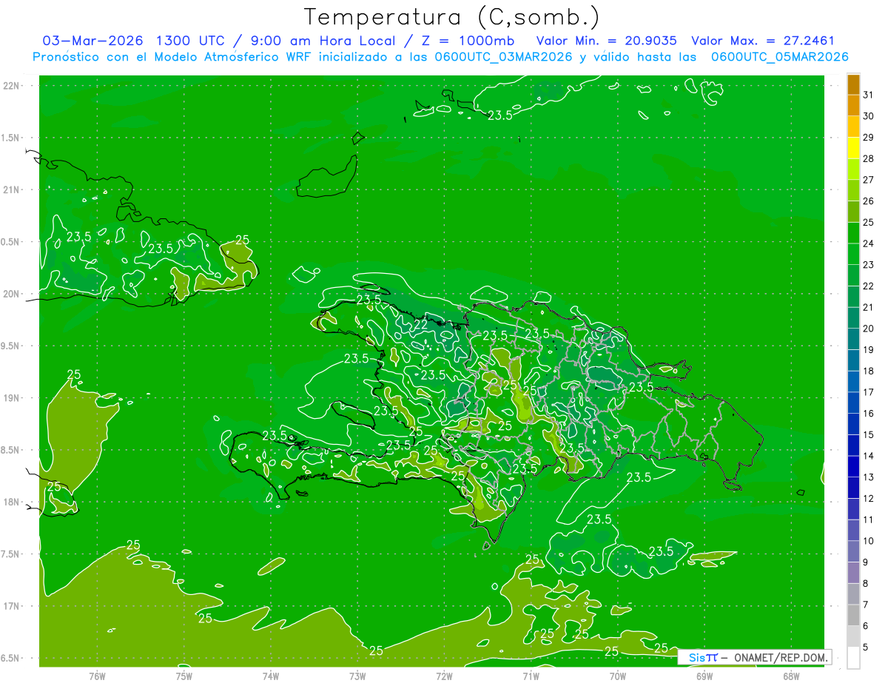Click legend color block between 6 and 7

pyautogui.click(x=853, y=615)
